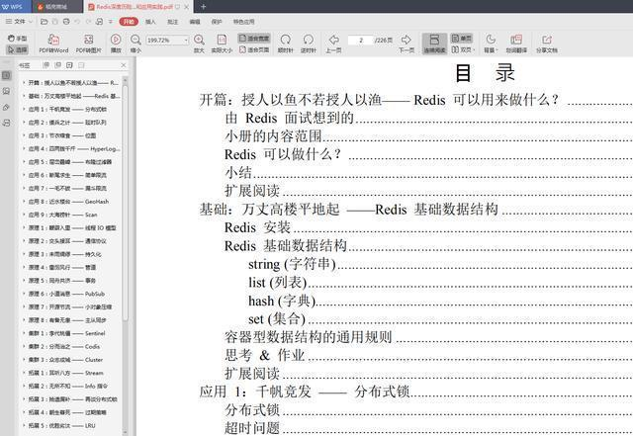Select the Annotate (批注) ribbon tab

(x=172, y=22)
